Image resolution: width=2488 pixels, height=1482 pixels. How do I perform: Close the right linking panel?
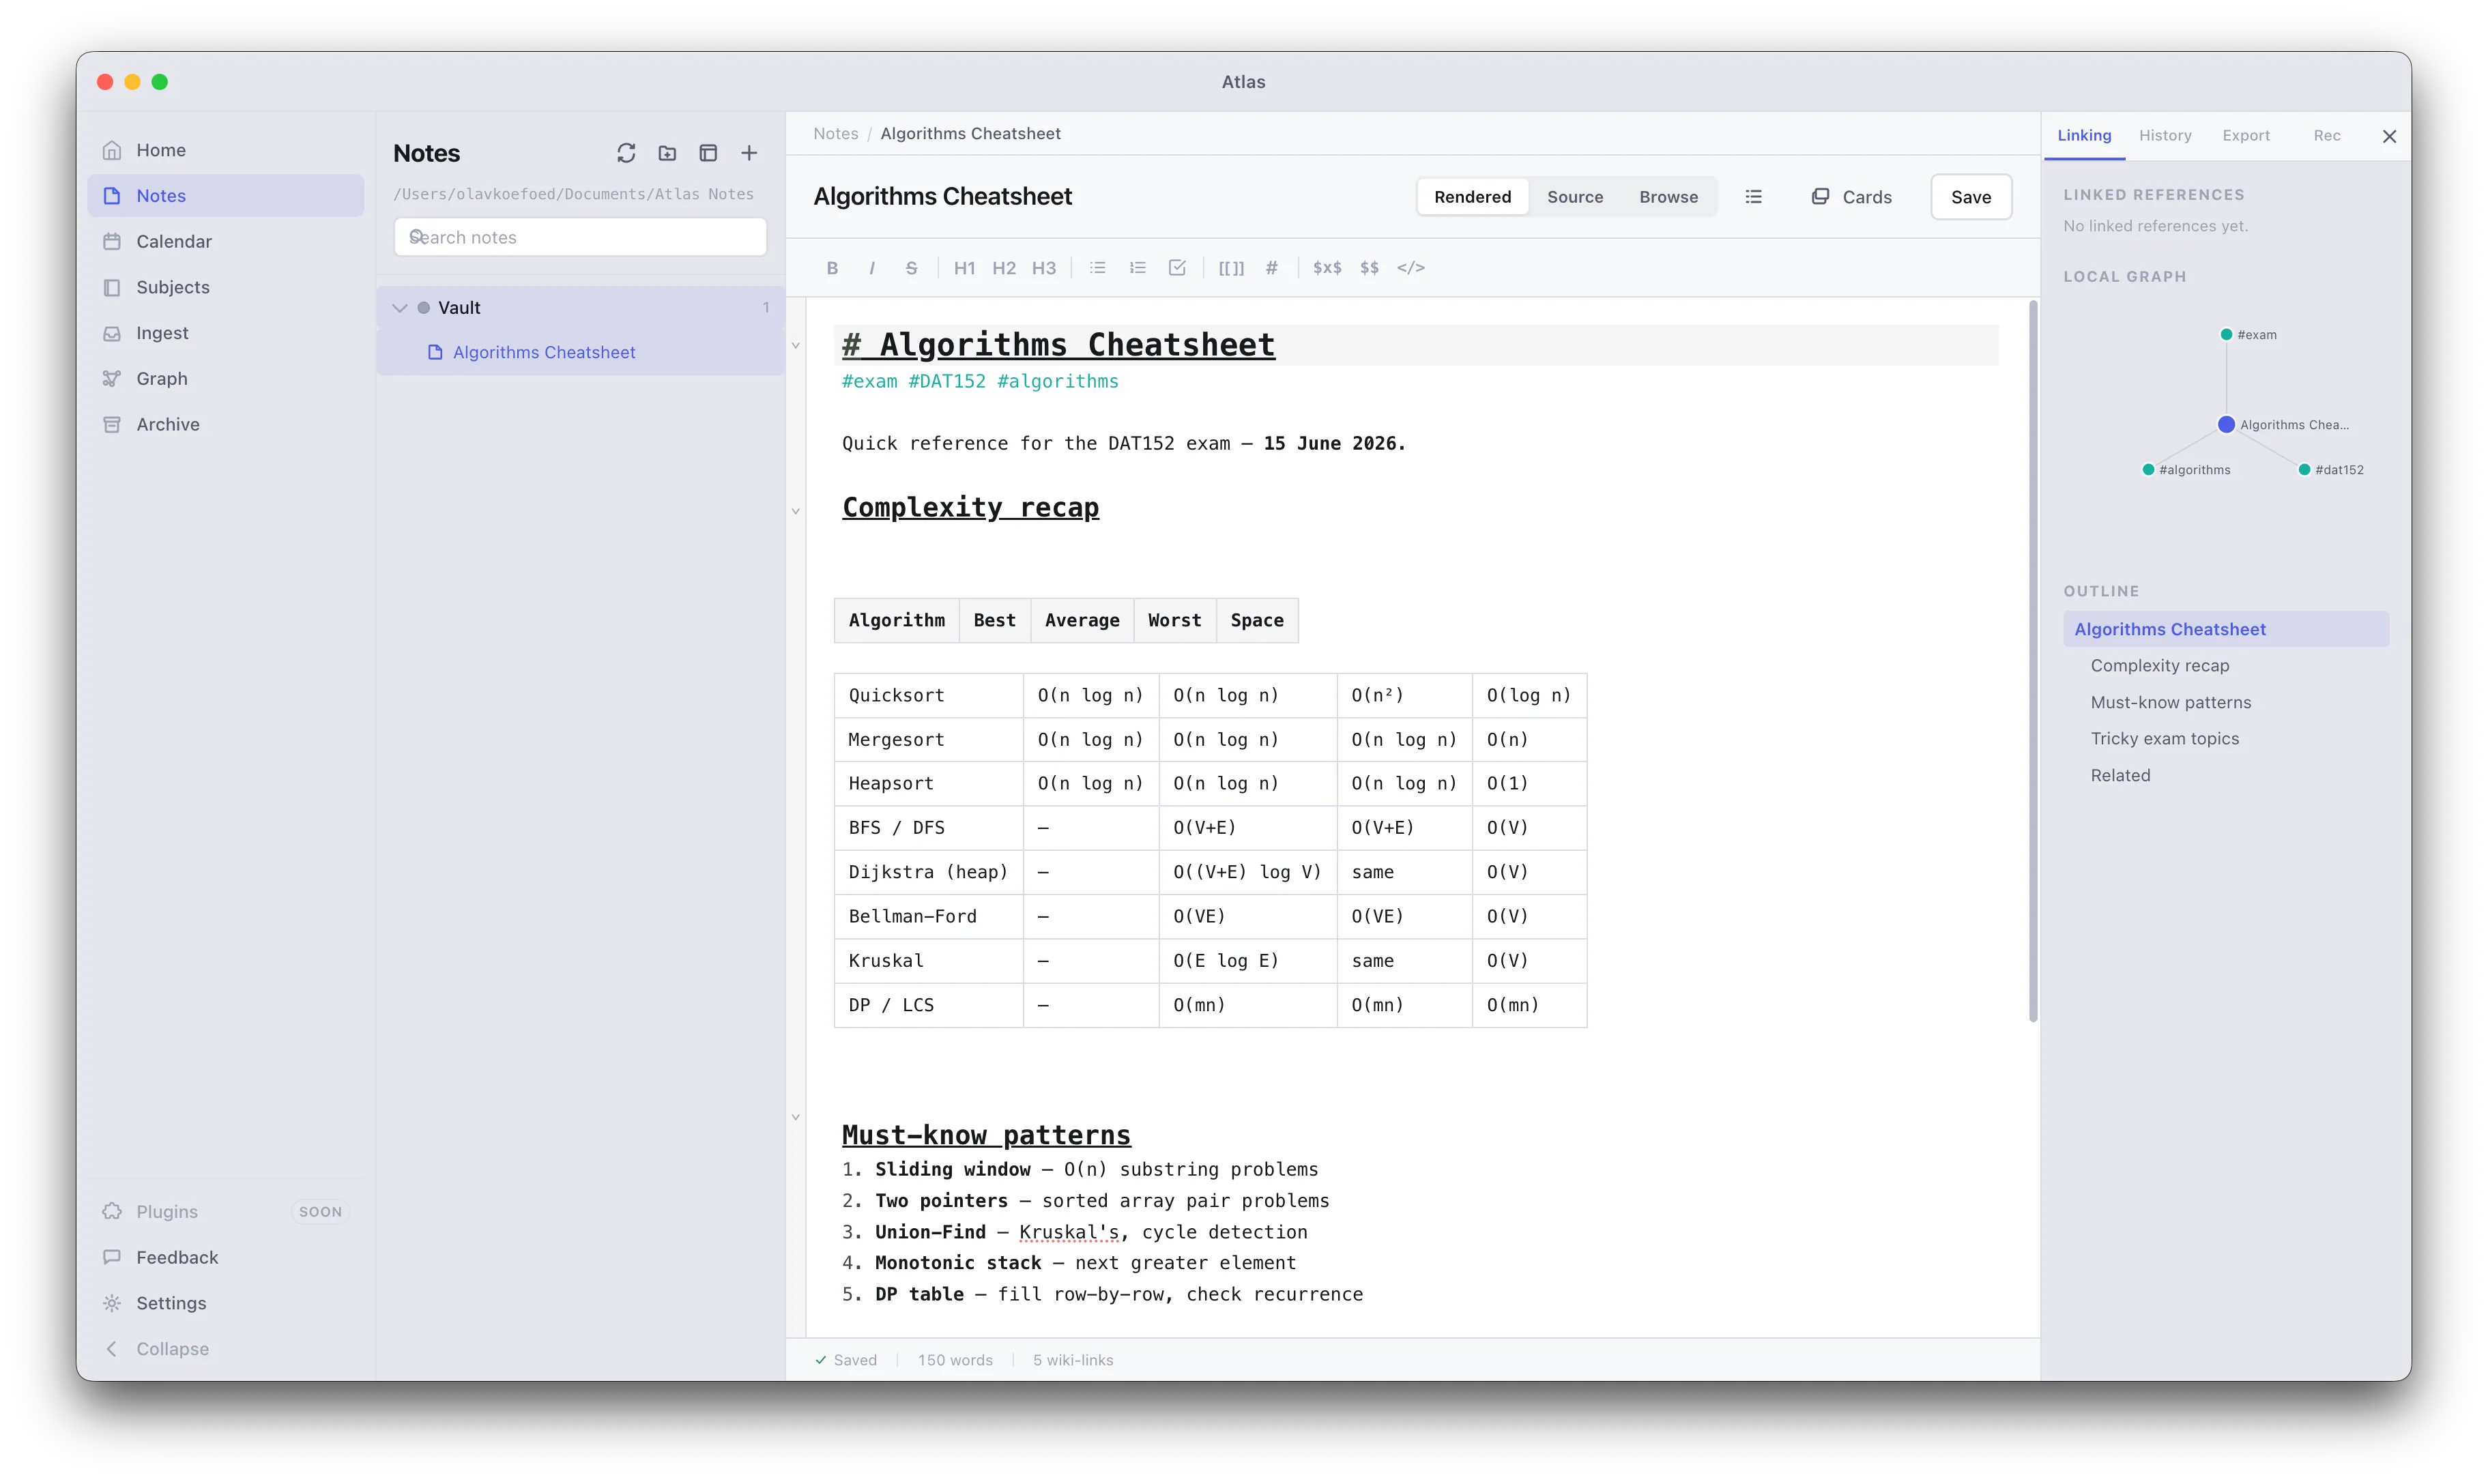click(x=2389, y=136)
